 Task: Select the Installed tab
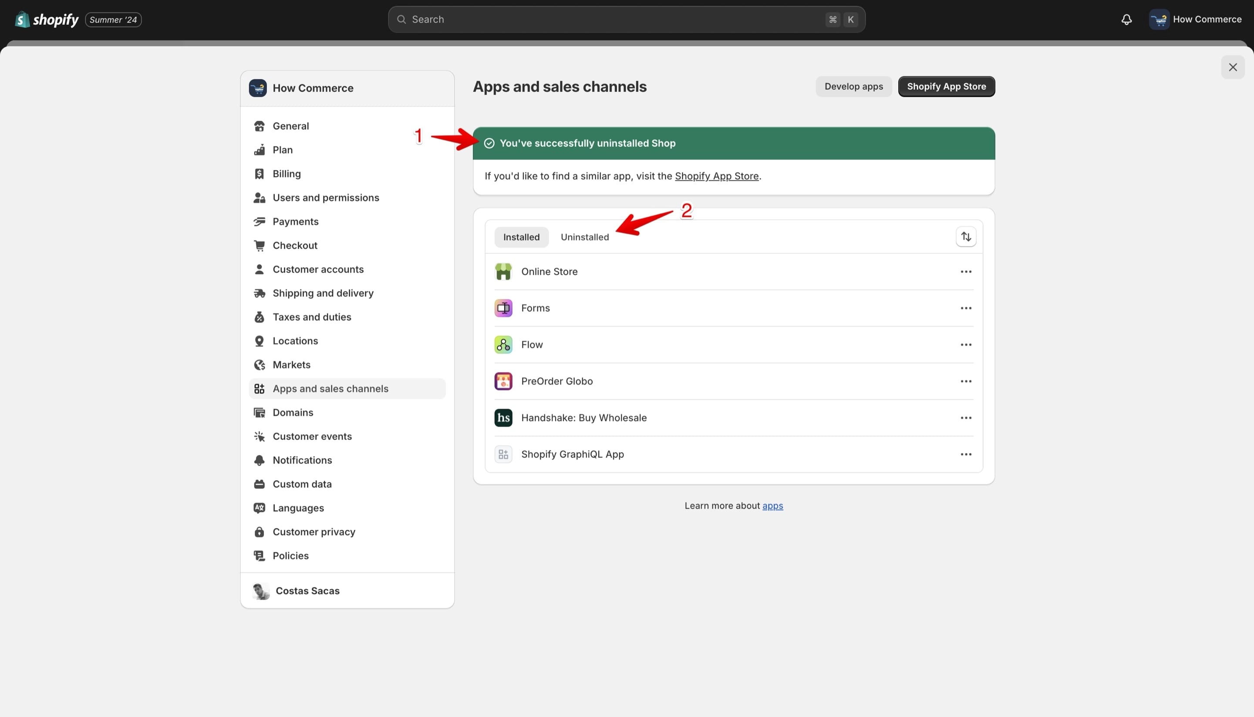click(x=521, y=237)
